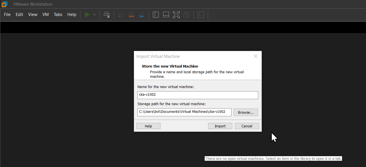The width and height of the screenshot is (366, 167).
Task: Browse for a storage path
Action: click(246, 112)
